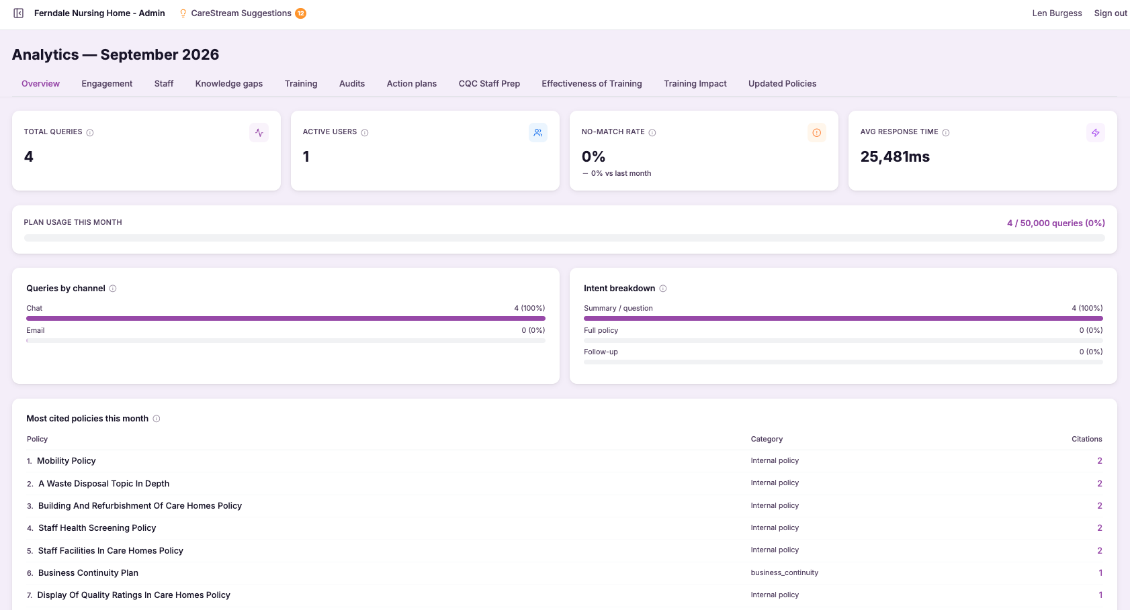Click the Active Users info icon
1130x610 pixels.
[365, 133]
